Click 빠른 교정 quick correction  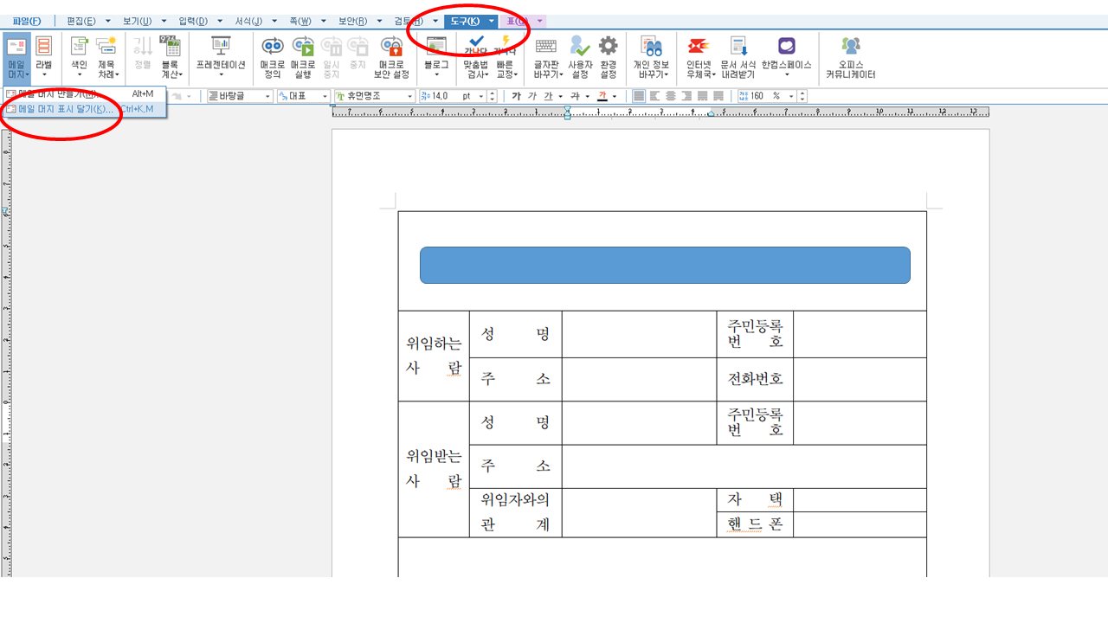[x=505, y=58]
